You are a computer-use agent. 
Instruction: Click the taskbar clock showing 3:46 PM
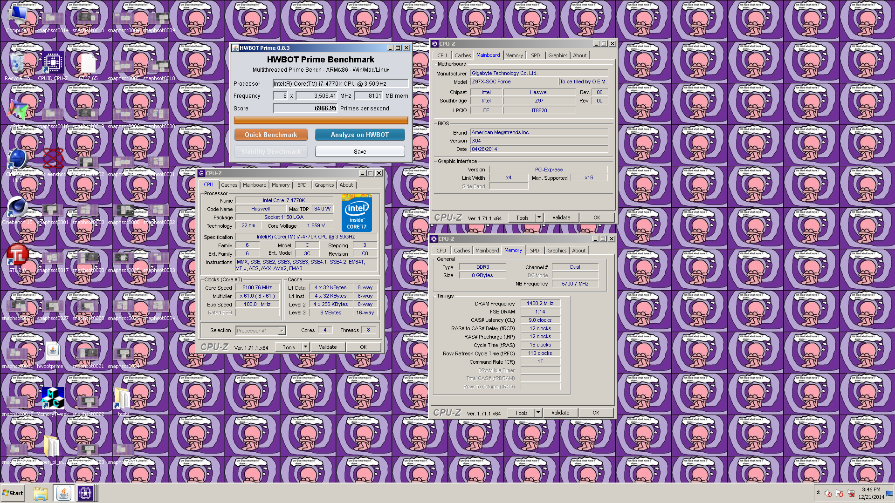871,493
